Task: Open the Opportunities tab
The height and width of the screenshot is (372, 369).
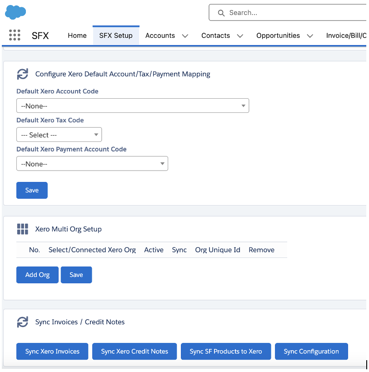Action: 278,35
